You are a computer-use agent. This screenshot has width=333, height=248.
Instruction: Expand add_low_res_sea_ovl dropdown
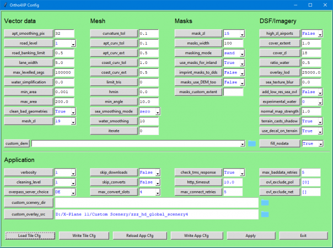[x=320, y=92]
